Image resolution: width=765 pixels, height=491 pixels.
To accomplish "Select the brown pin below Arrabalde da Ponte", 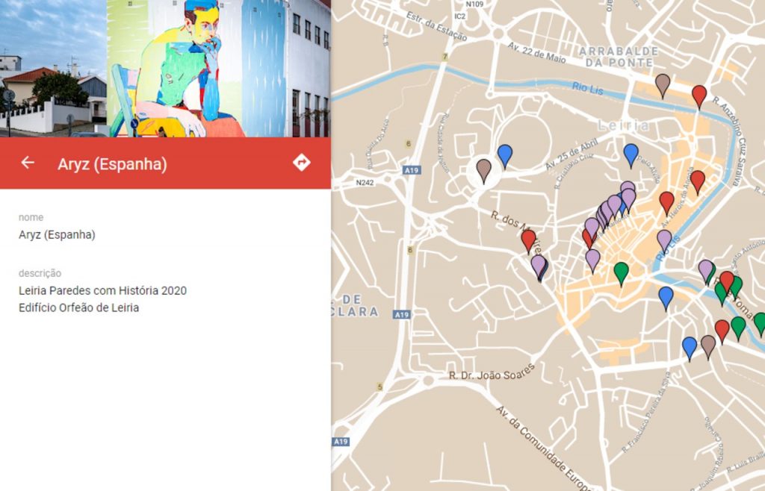I will click(663, 84).
